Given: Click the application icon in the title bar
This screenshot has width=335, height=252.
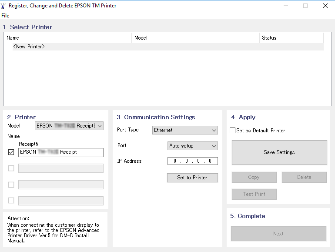Looking at the screenshot, I should [x=3, y=6].
